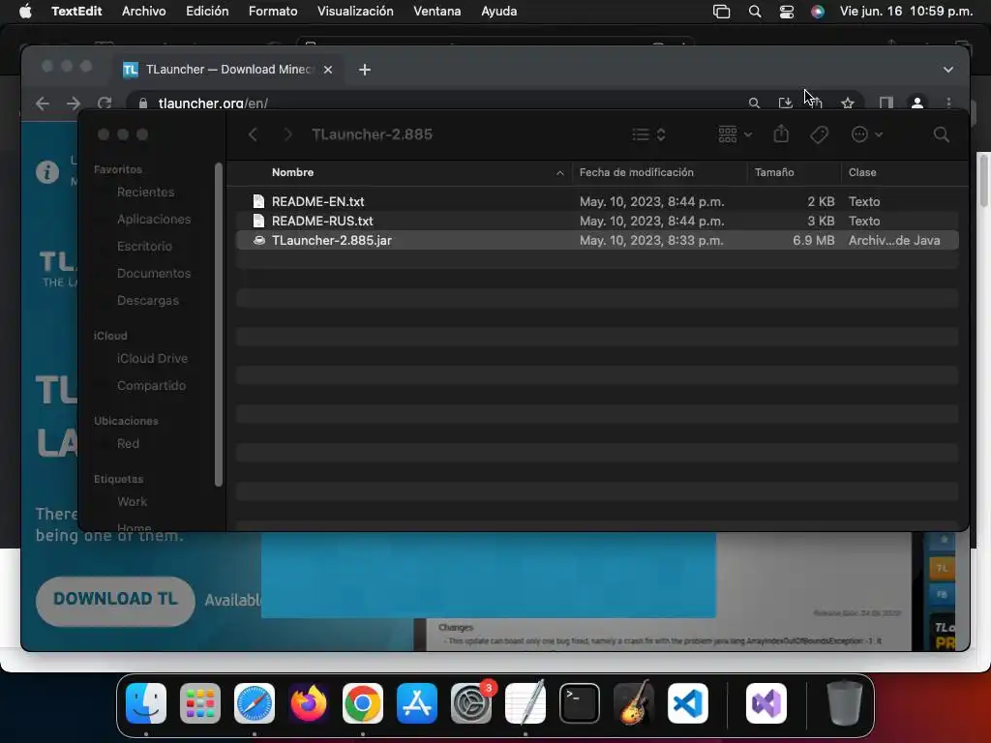The image size is (991, 743).
Task: Open a new Chrome tab
Action: pyautogui.click(x=365, y=70)
